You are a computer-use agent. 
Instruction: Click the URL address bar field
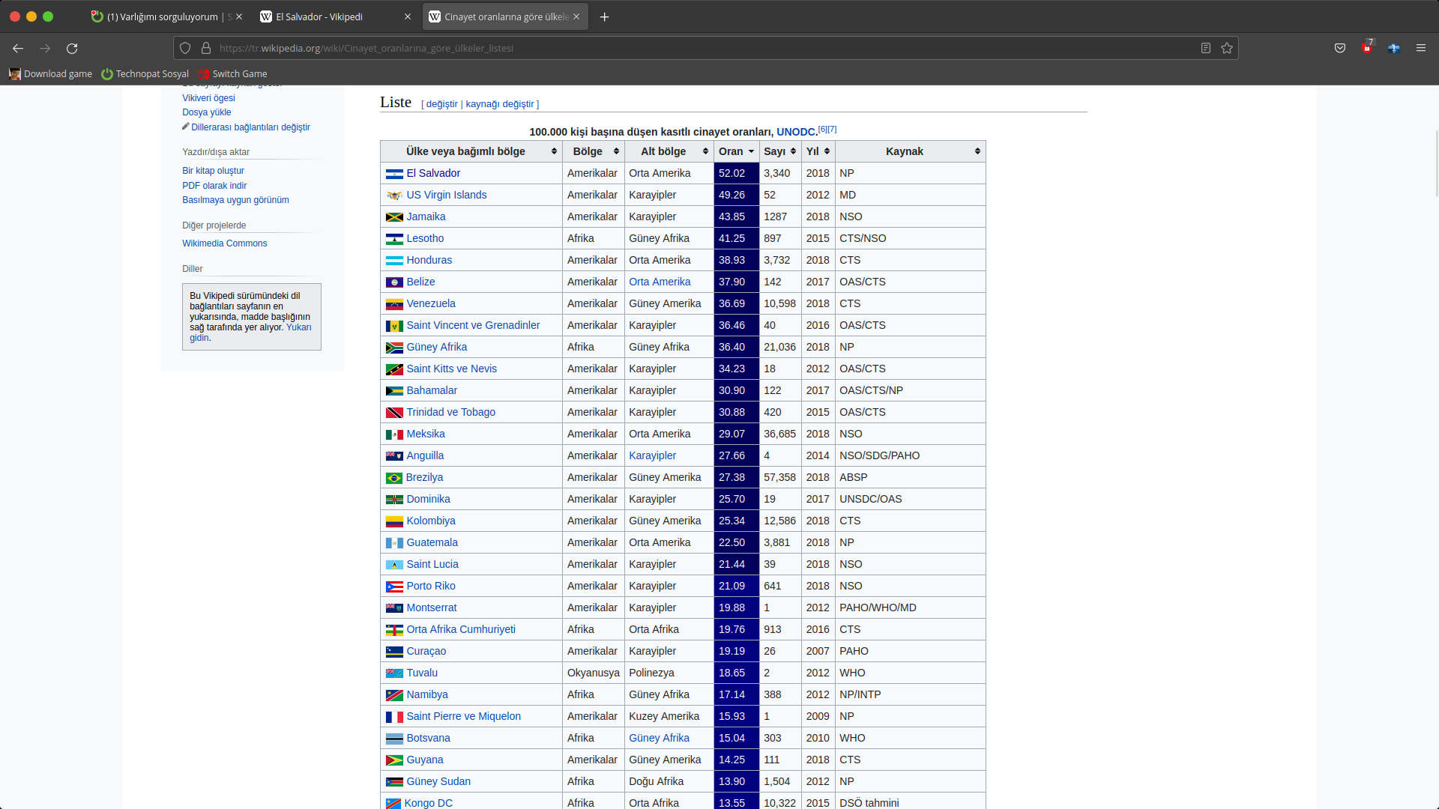point(675,48)
